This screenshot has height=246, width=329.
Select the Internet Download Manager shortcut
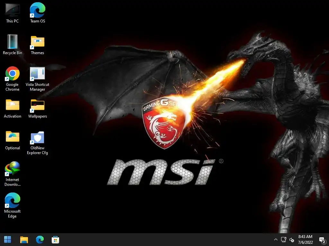(x=13, y=174)
